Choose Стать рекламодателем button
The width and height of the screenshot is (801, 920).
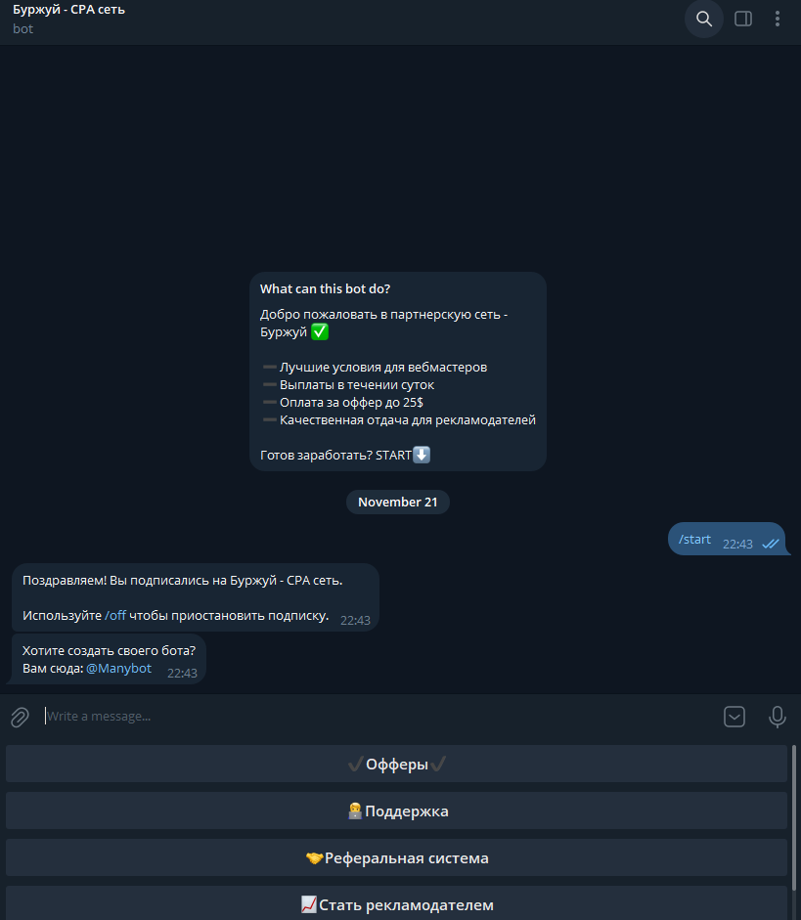[396, 903]
